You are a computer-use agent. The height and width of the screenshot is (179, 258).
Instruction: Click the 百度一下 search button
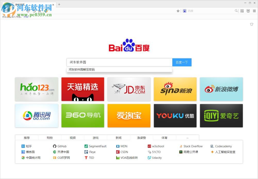pyautogui.click(x=182, y=62)
